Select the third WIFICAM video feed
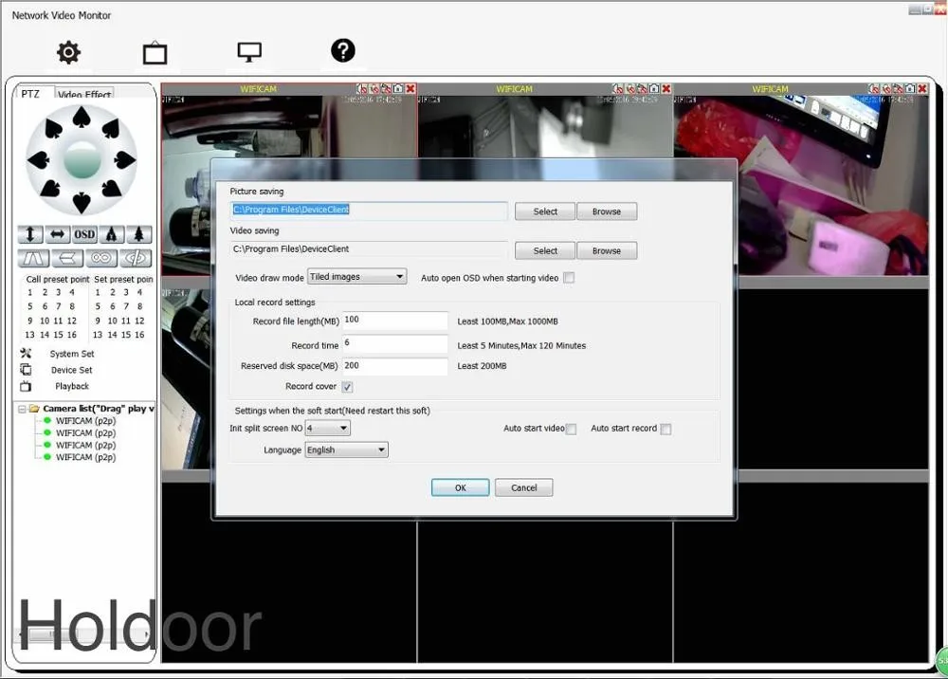 click(x=801, y=185)
